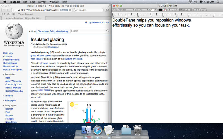223x139 pixels.
Task: Expand the Toolbox section in Wikipedia sidebar
Action: pos(9,96)
